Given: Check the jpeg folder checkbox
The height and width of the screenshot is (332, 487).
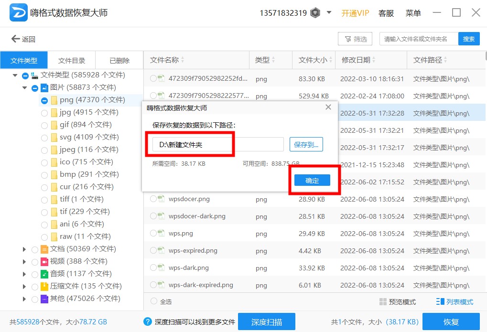Looking at the screenshot, I should (44, 150).
